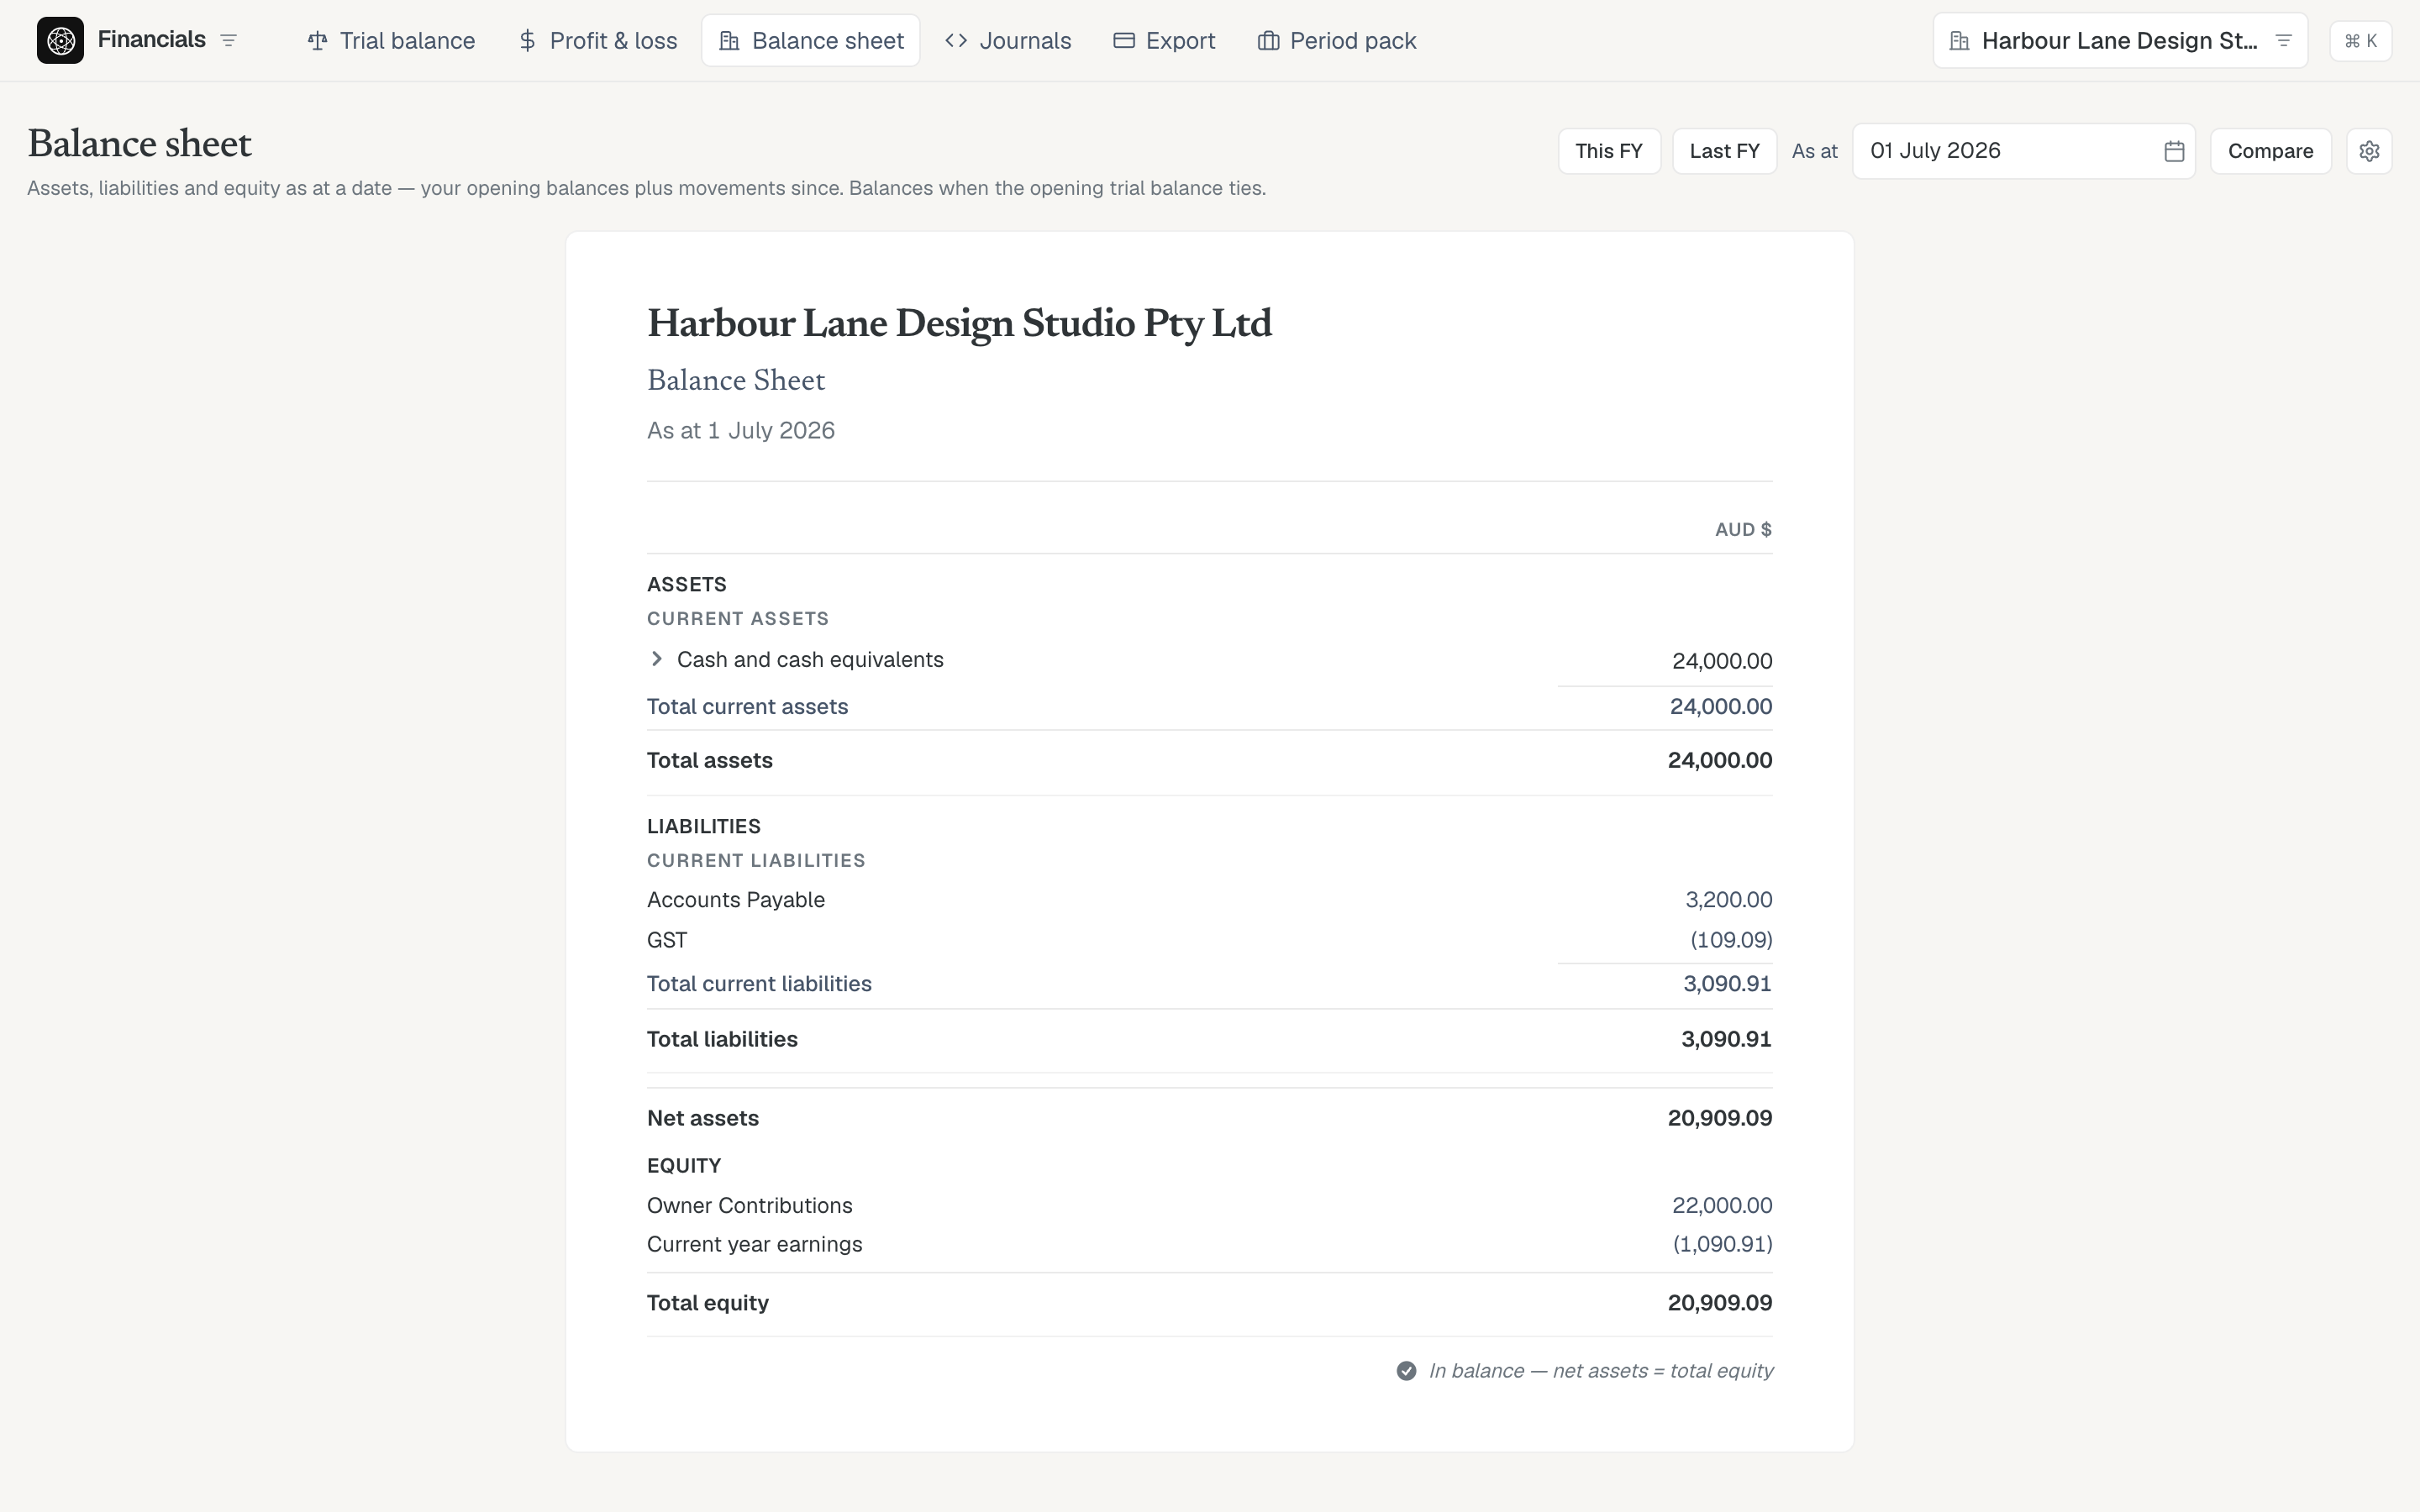
Task: Click the As at date input field
Action: coord(2024,151)
